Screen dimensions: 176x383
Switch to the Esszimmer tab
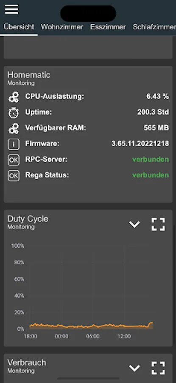[x=108, y=27]
